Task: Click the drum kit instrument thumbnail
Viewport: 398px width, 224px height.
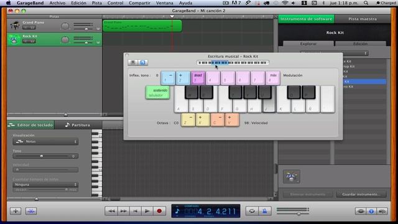Action: [292, 176]
